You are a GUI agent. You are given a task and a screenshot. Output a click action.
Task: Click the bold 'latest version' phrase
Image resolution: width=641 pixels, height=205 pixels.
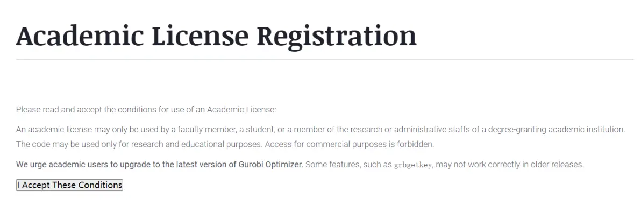(x=198, y=165)
